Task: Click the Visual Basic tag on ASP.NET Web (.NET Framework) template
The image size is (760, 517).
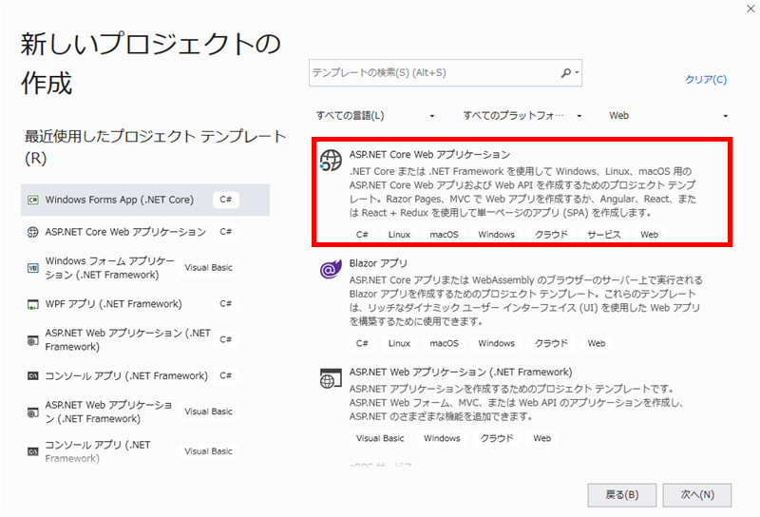Action: pos(380,438)
